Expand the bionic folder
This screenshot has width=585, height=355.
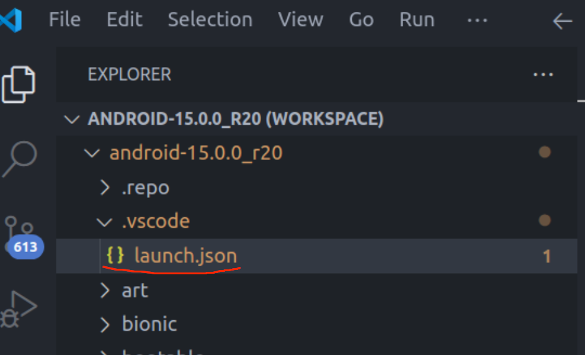click(105, 325)
